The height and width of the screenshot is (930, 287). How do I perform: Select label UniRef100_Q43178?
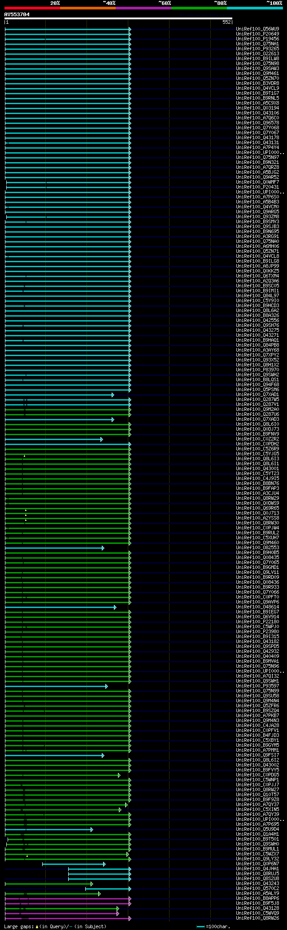[257, 137]
